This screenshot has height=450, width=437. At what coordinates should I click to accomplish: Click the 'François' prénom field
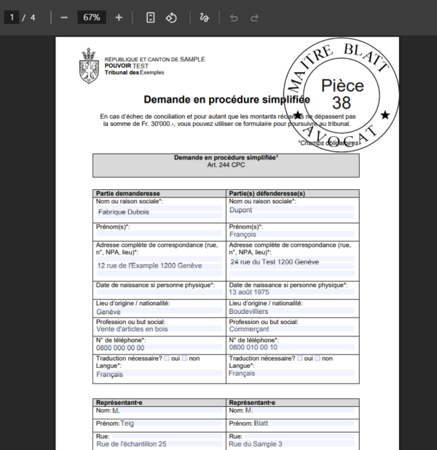[292, 234]
